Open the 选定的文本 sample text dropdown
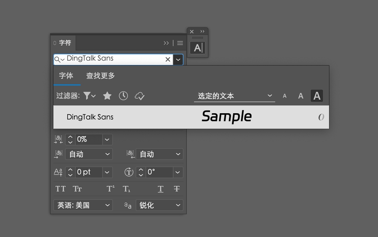The image size is (378, 237). (x=234, y=96)
